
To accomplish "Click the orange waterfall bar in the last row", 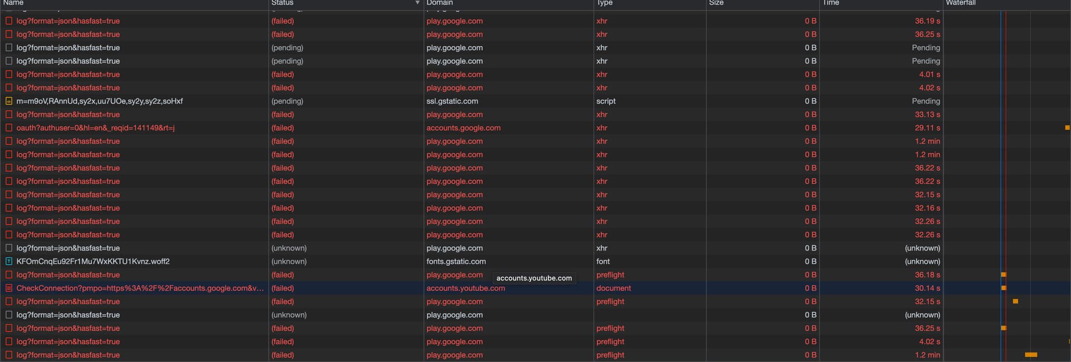I will click(1031, 355).
